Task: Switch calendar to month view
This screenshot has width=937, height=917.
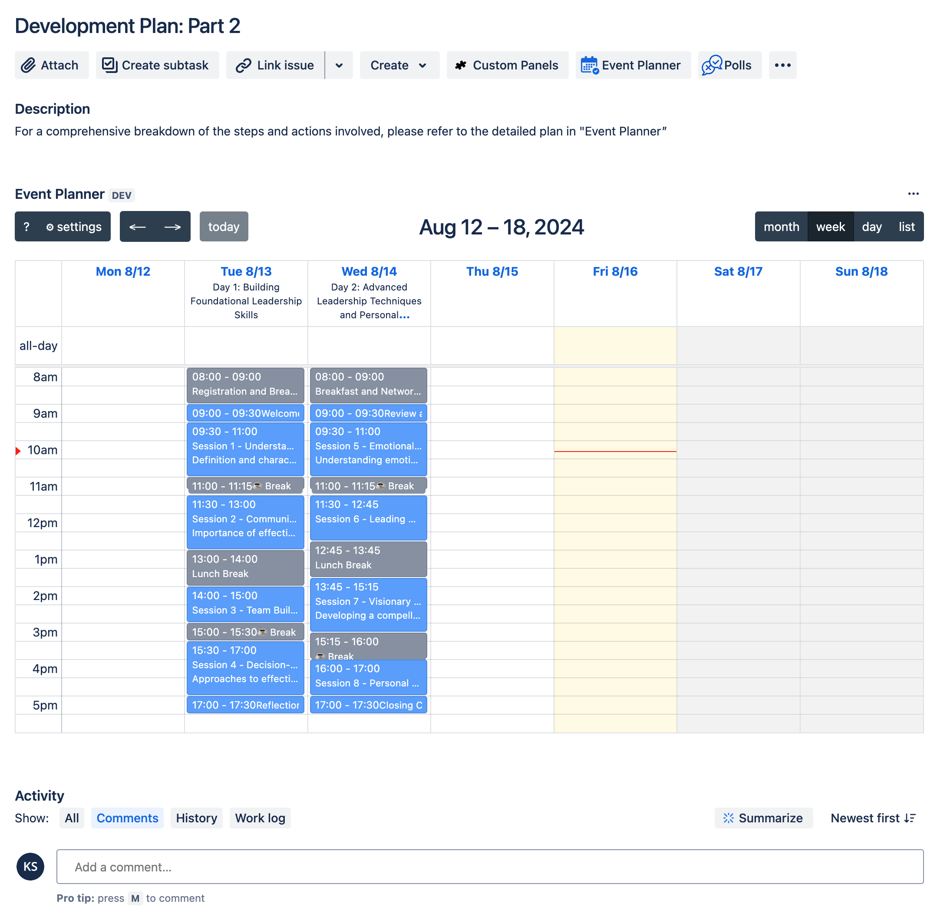Action: (x=781, y=227)
